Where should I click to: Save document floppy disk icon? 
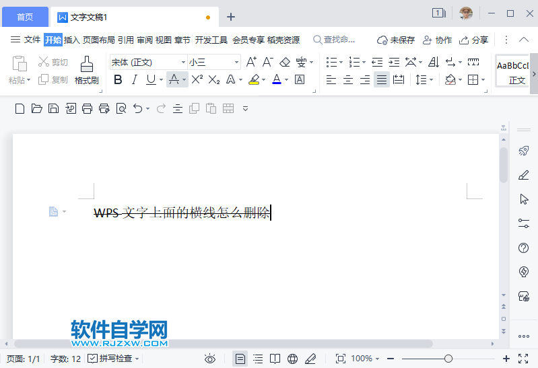click(53, 109)
